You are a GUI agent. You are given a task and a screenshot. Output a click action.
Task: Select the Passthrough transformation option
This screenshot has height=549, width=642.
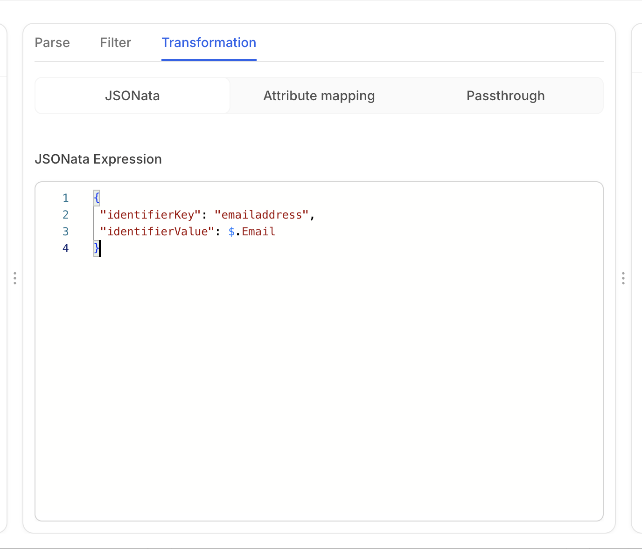tap(505, 96)
